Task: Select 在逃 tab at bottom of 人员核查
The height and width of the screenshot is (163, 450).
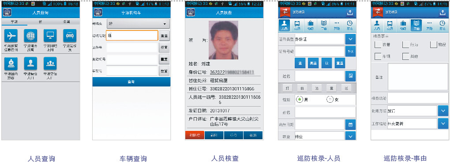Action: click(253, 135)
